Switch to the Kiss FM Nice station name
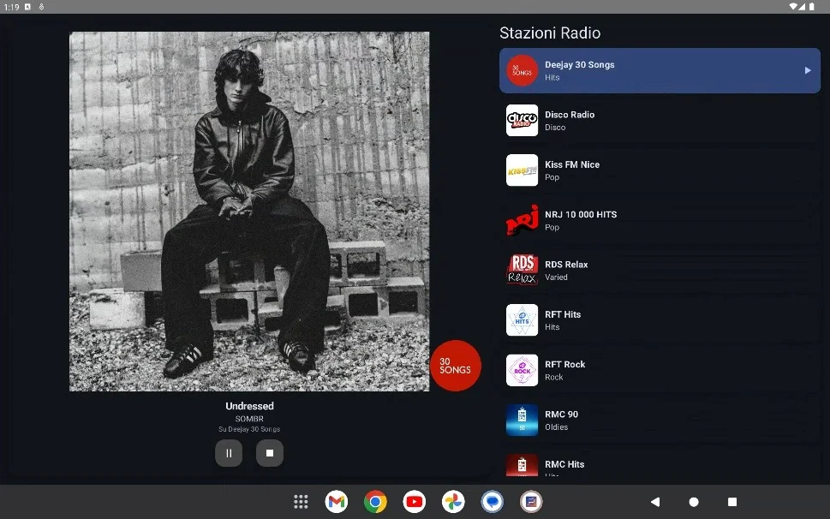The image size is (830, 519). click(572, 164)
